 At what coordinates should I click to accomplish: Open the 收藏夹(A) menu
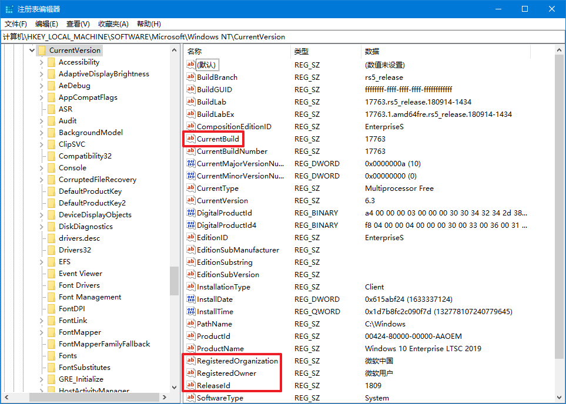113,24
